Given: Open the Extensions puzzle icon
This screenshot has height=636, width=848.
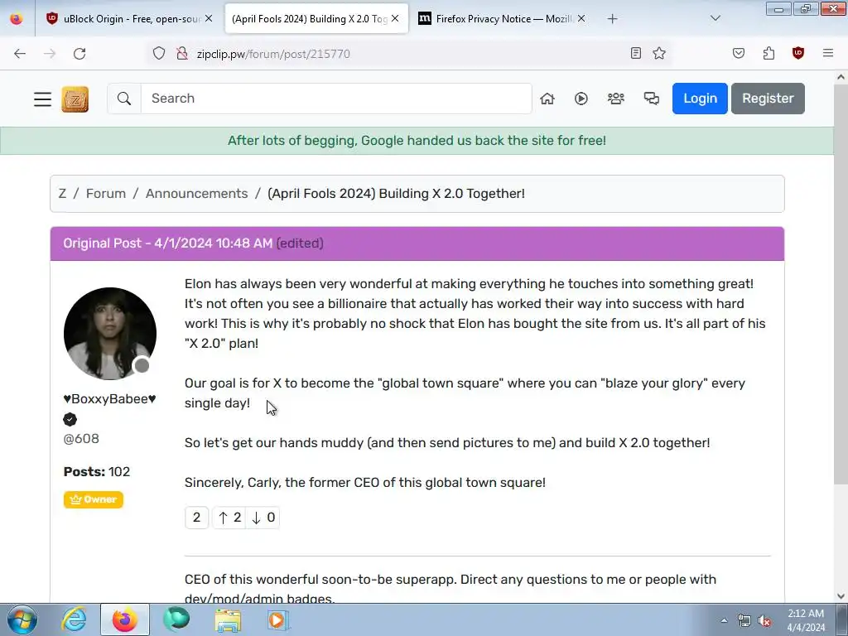Looking at the screenshot, I should point(768,53).
